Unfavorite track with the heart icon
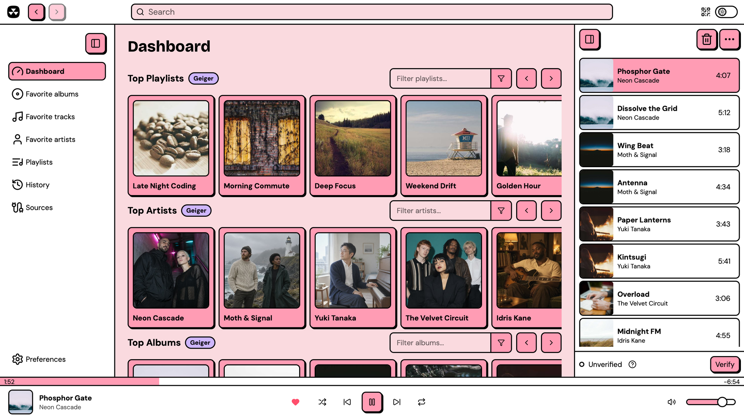Screen dimensions: 744x418 tap(296, 402)
